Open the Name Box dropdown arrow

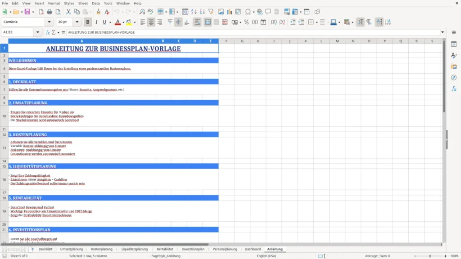38,32
